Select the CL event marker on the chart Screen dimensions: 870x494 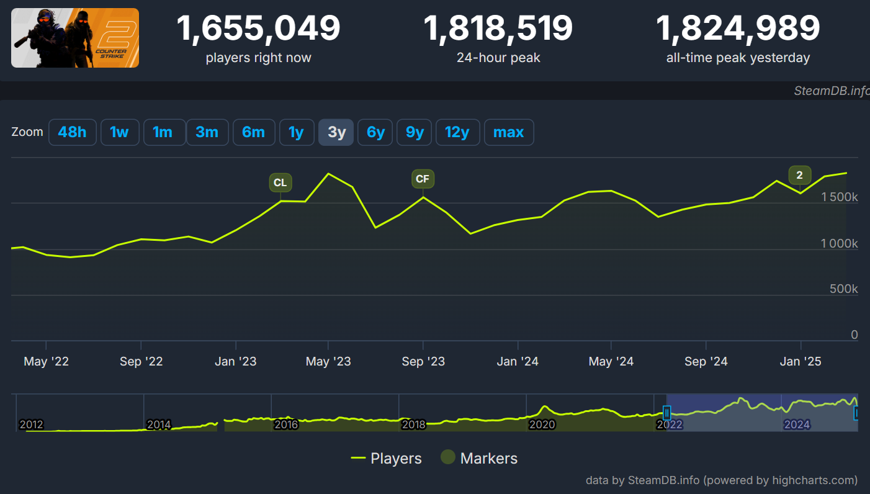tap(280, 182)
